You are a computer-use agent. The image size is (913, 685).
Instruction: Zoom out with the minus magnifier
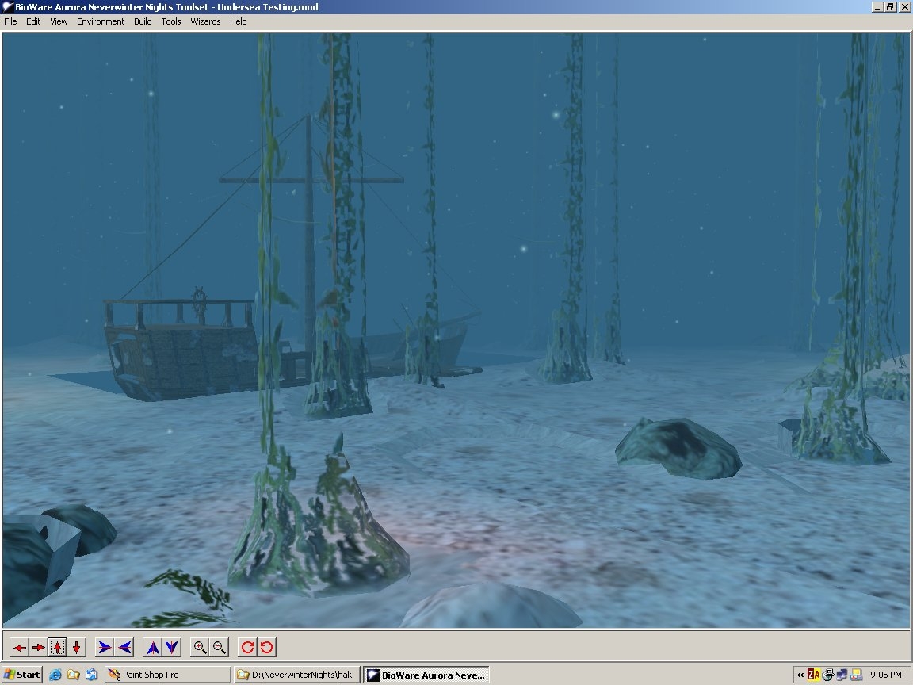[220, 648]
